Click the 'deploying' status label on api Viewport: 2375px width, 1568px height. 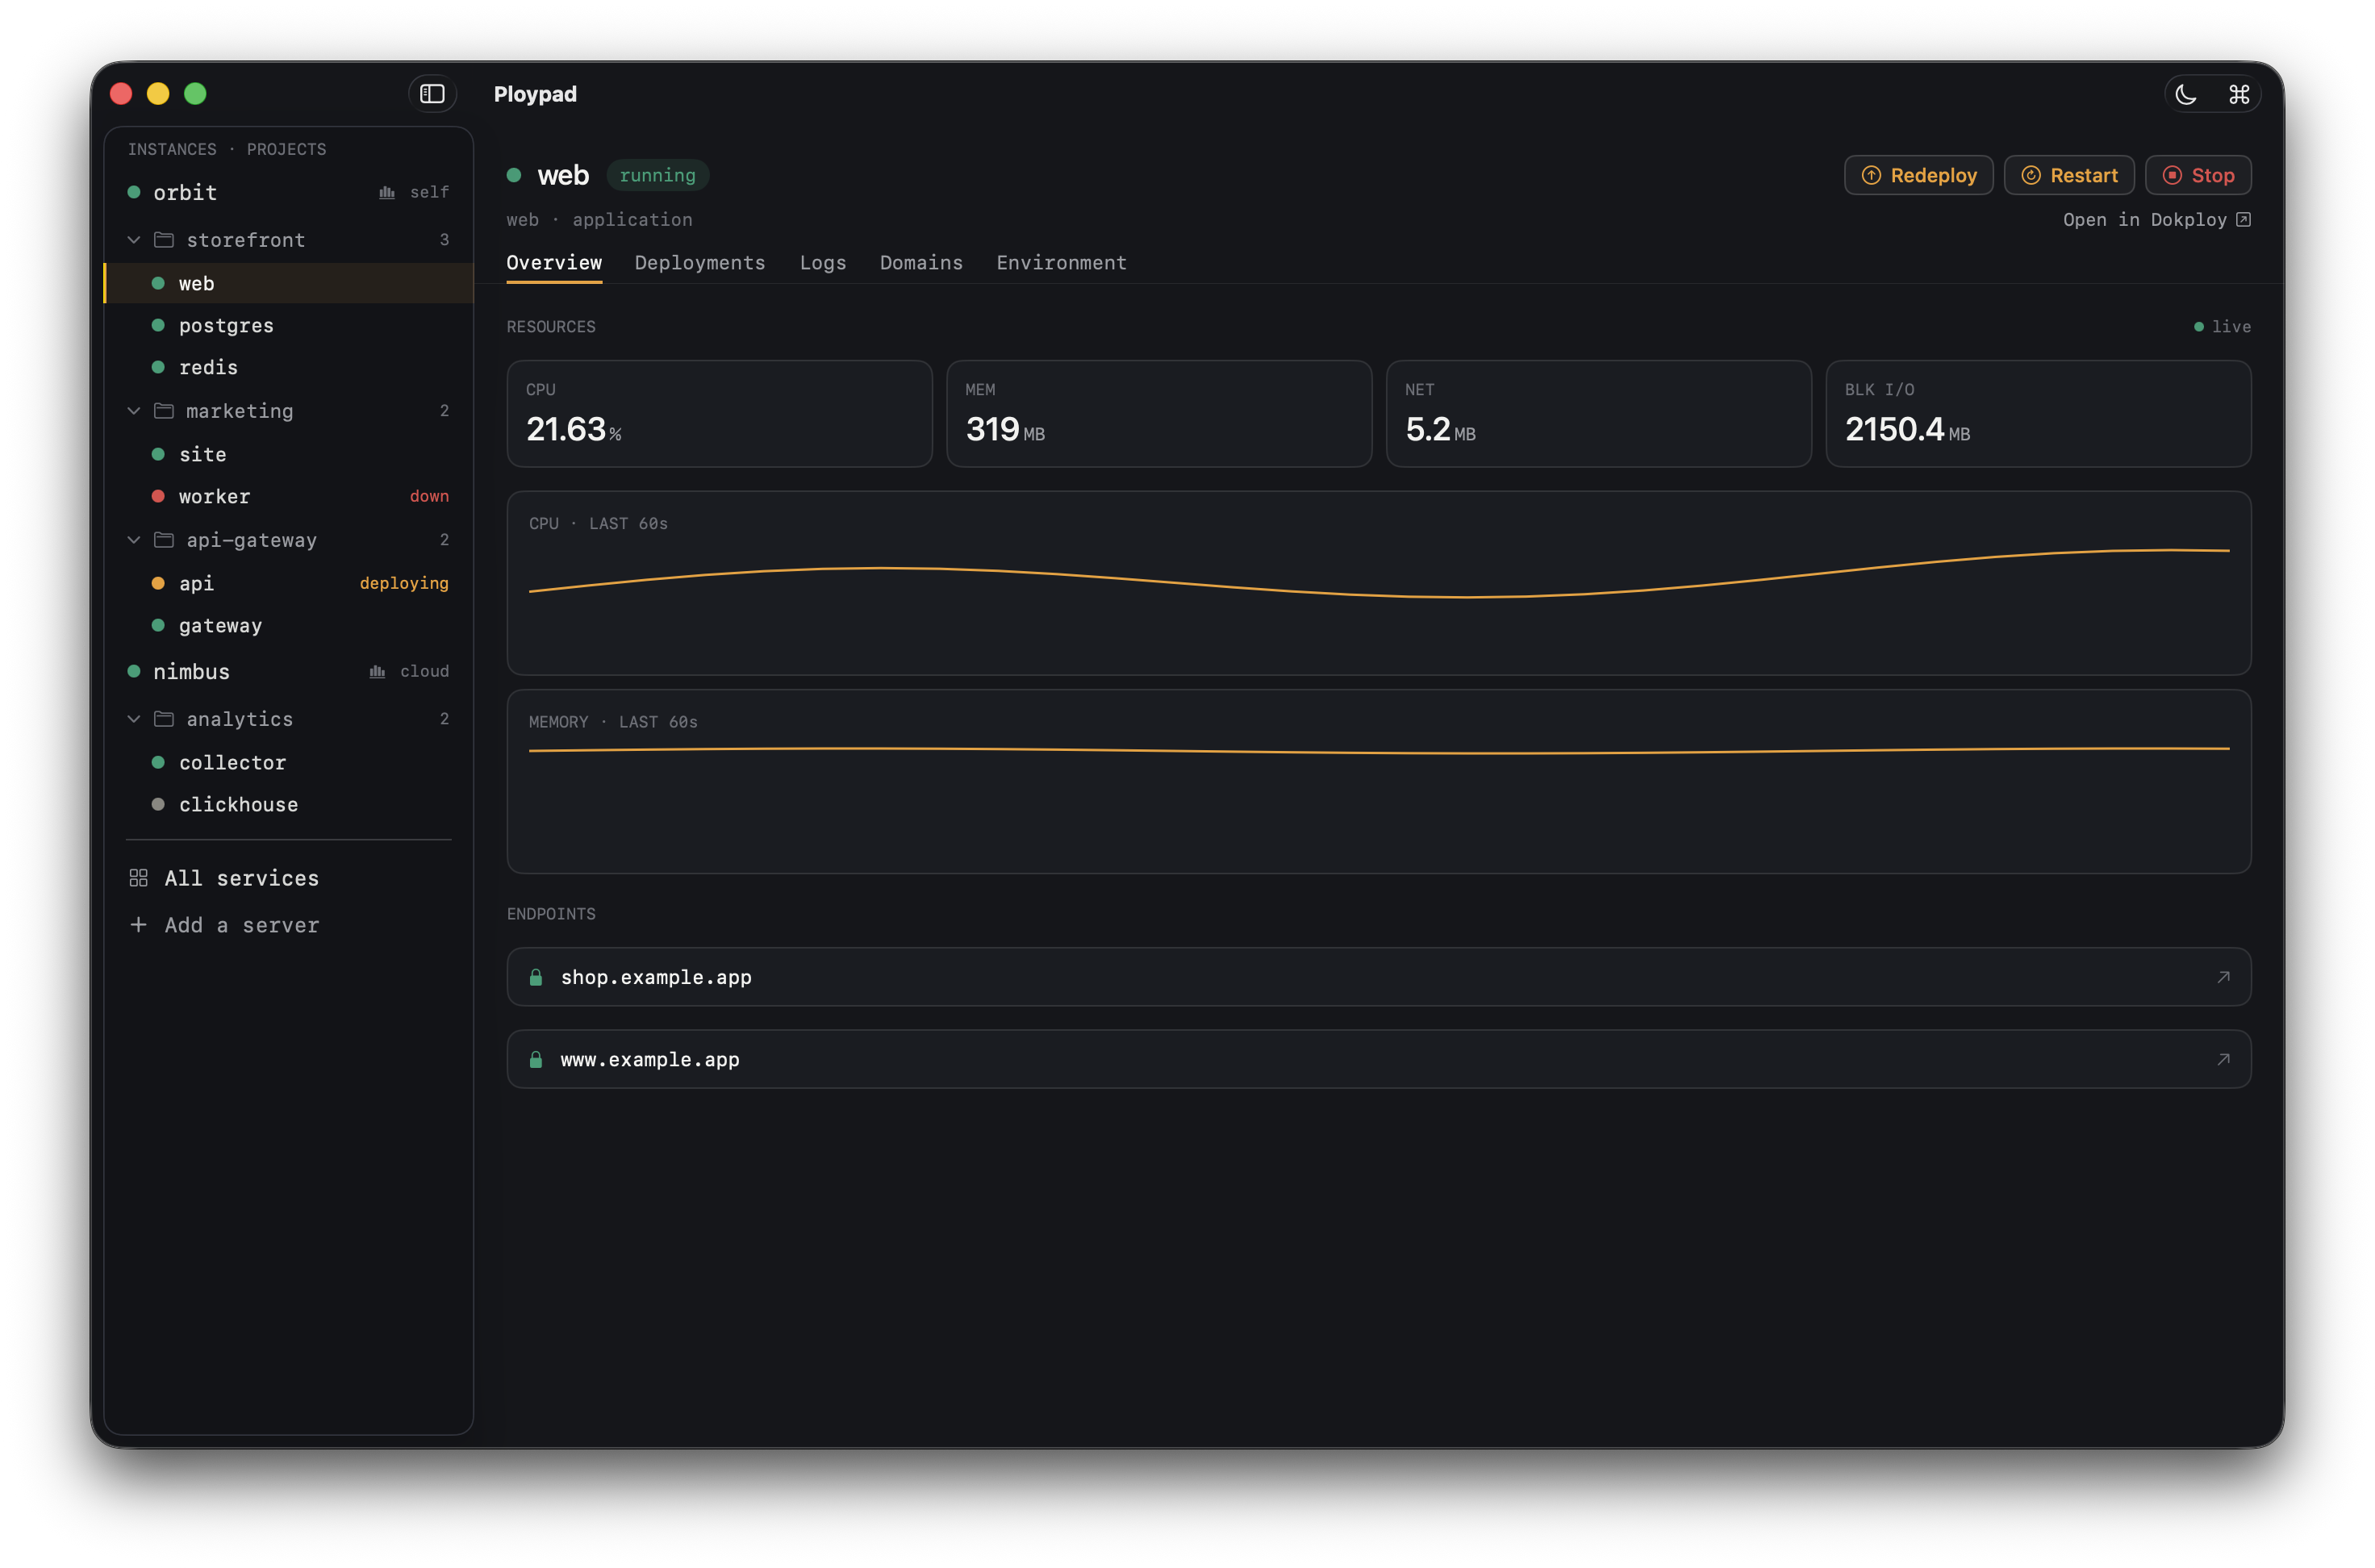[404, 583]
